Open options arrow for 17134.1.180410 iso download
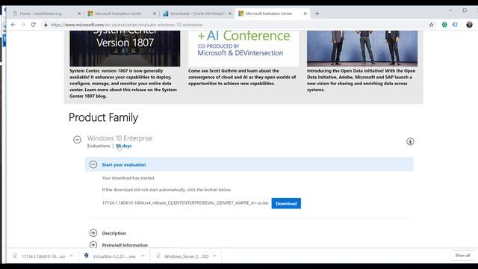 pyautogui.click(x=72, y=256)
